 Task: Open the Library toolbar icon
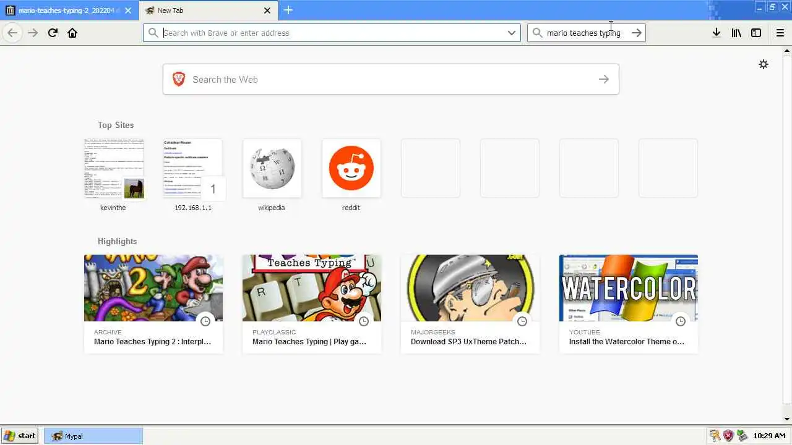coord(736,33)
